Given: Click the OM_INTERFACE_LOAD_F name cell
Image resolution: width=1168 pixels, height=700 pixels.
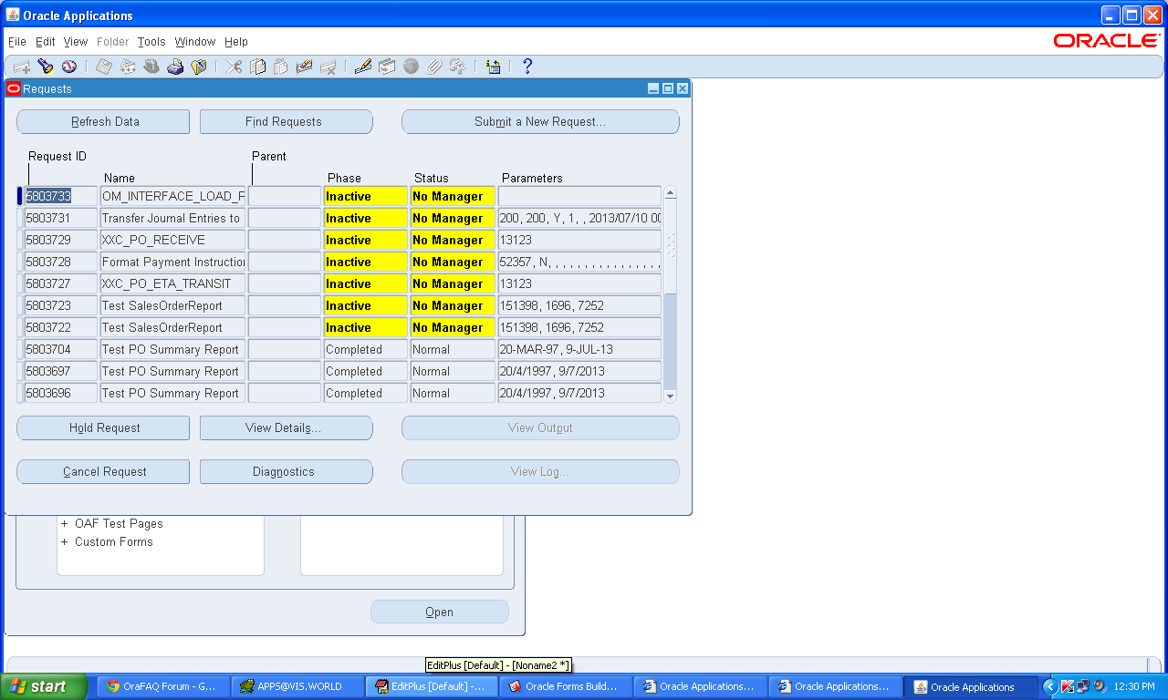Looking at the screenshot, I should click(172, 196).
